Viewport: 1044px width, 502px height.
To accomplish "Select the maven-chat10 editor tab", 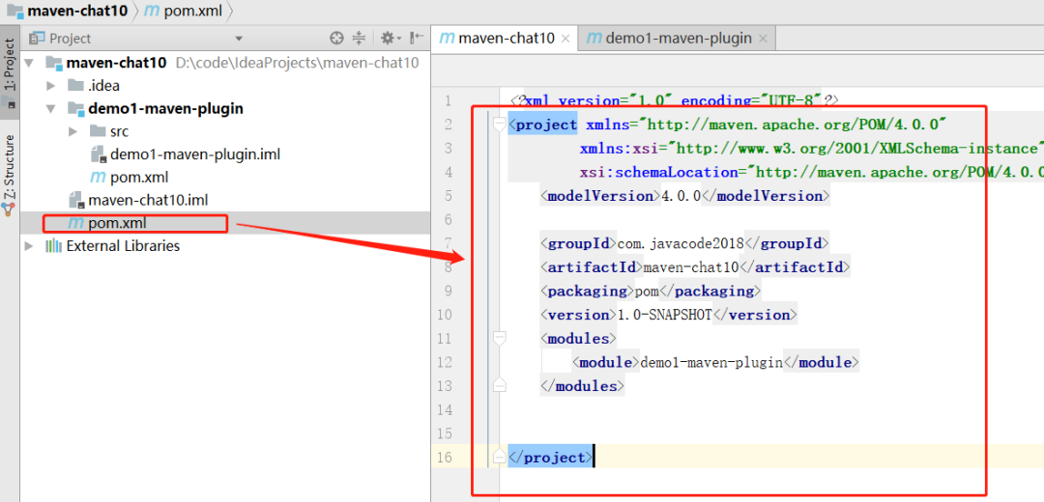I will (x=505, y=39).
